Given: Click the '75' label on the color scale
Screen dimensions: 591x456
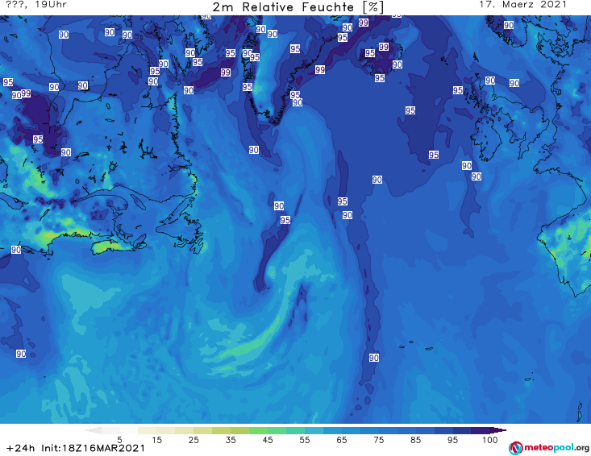Looking at the screenshot, I should click(379, 440).
